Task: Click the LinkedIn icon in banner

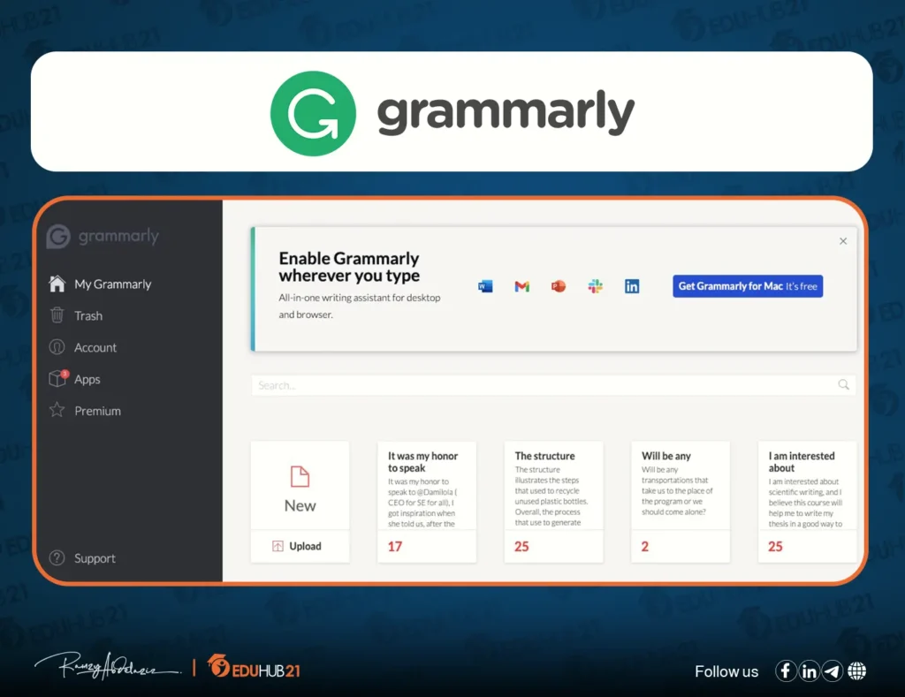Action: [631, 286]
